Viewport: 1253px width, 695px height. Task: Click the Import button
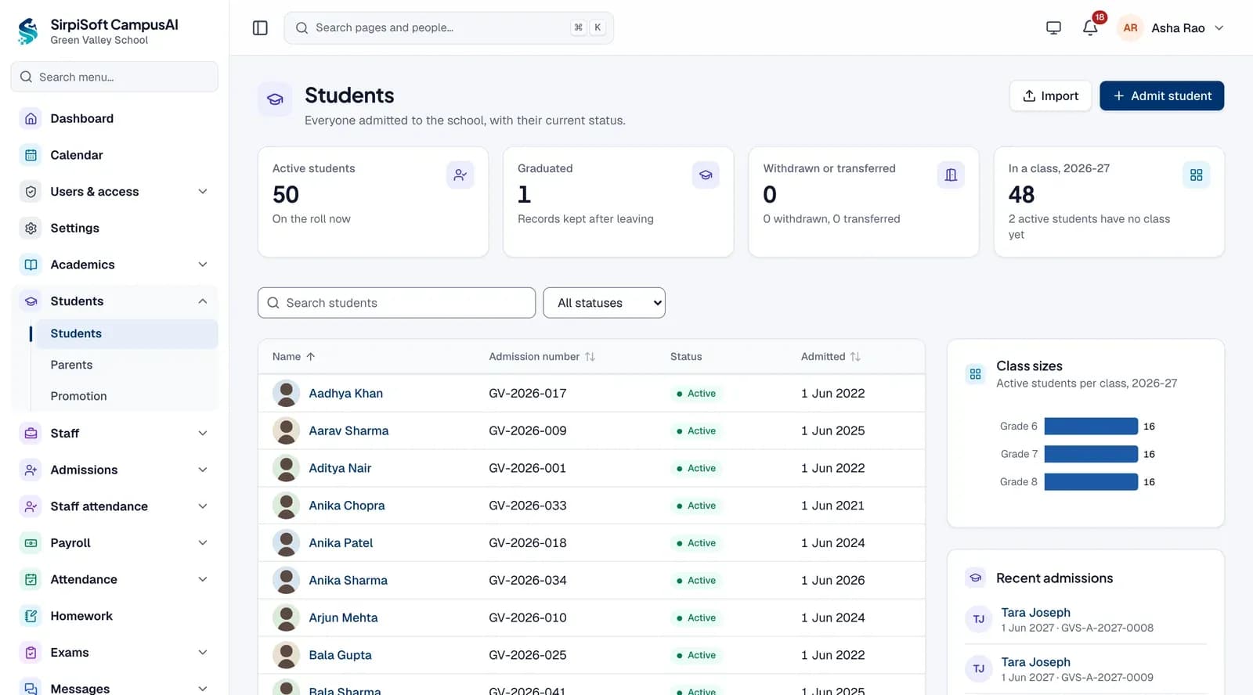(1050, 96)
